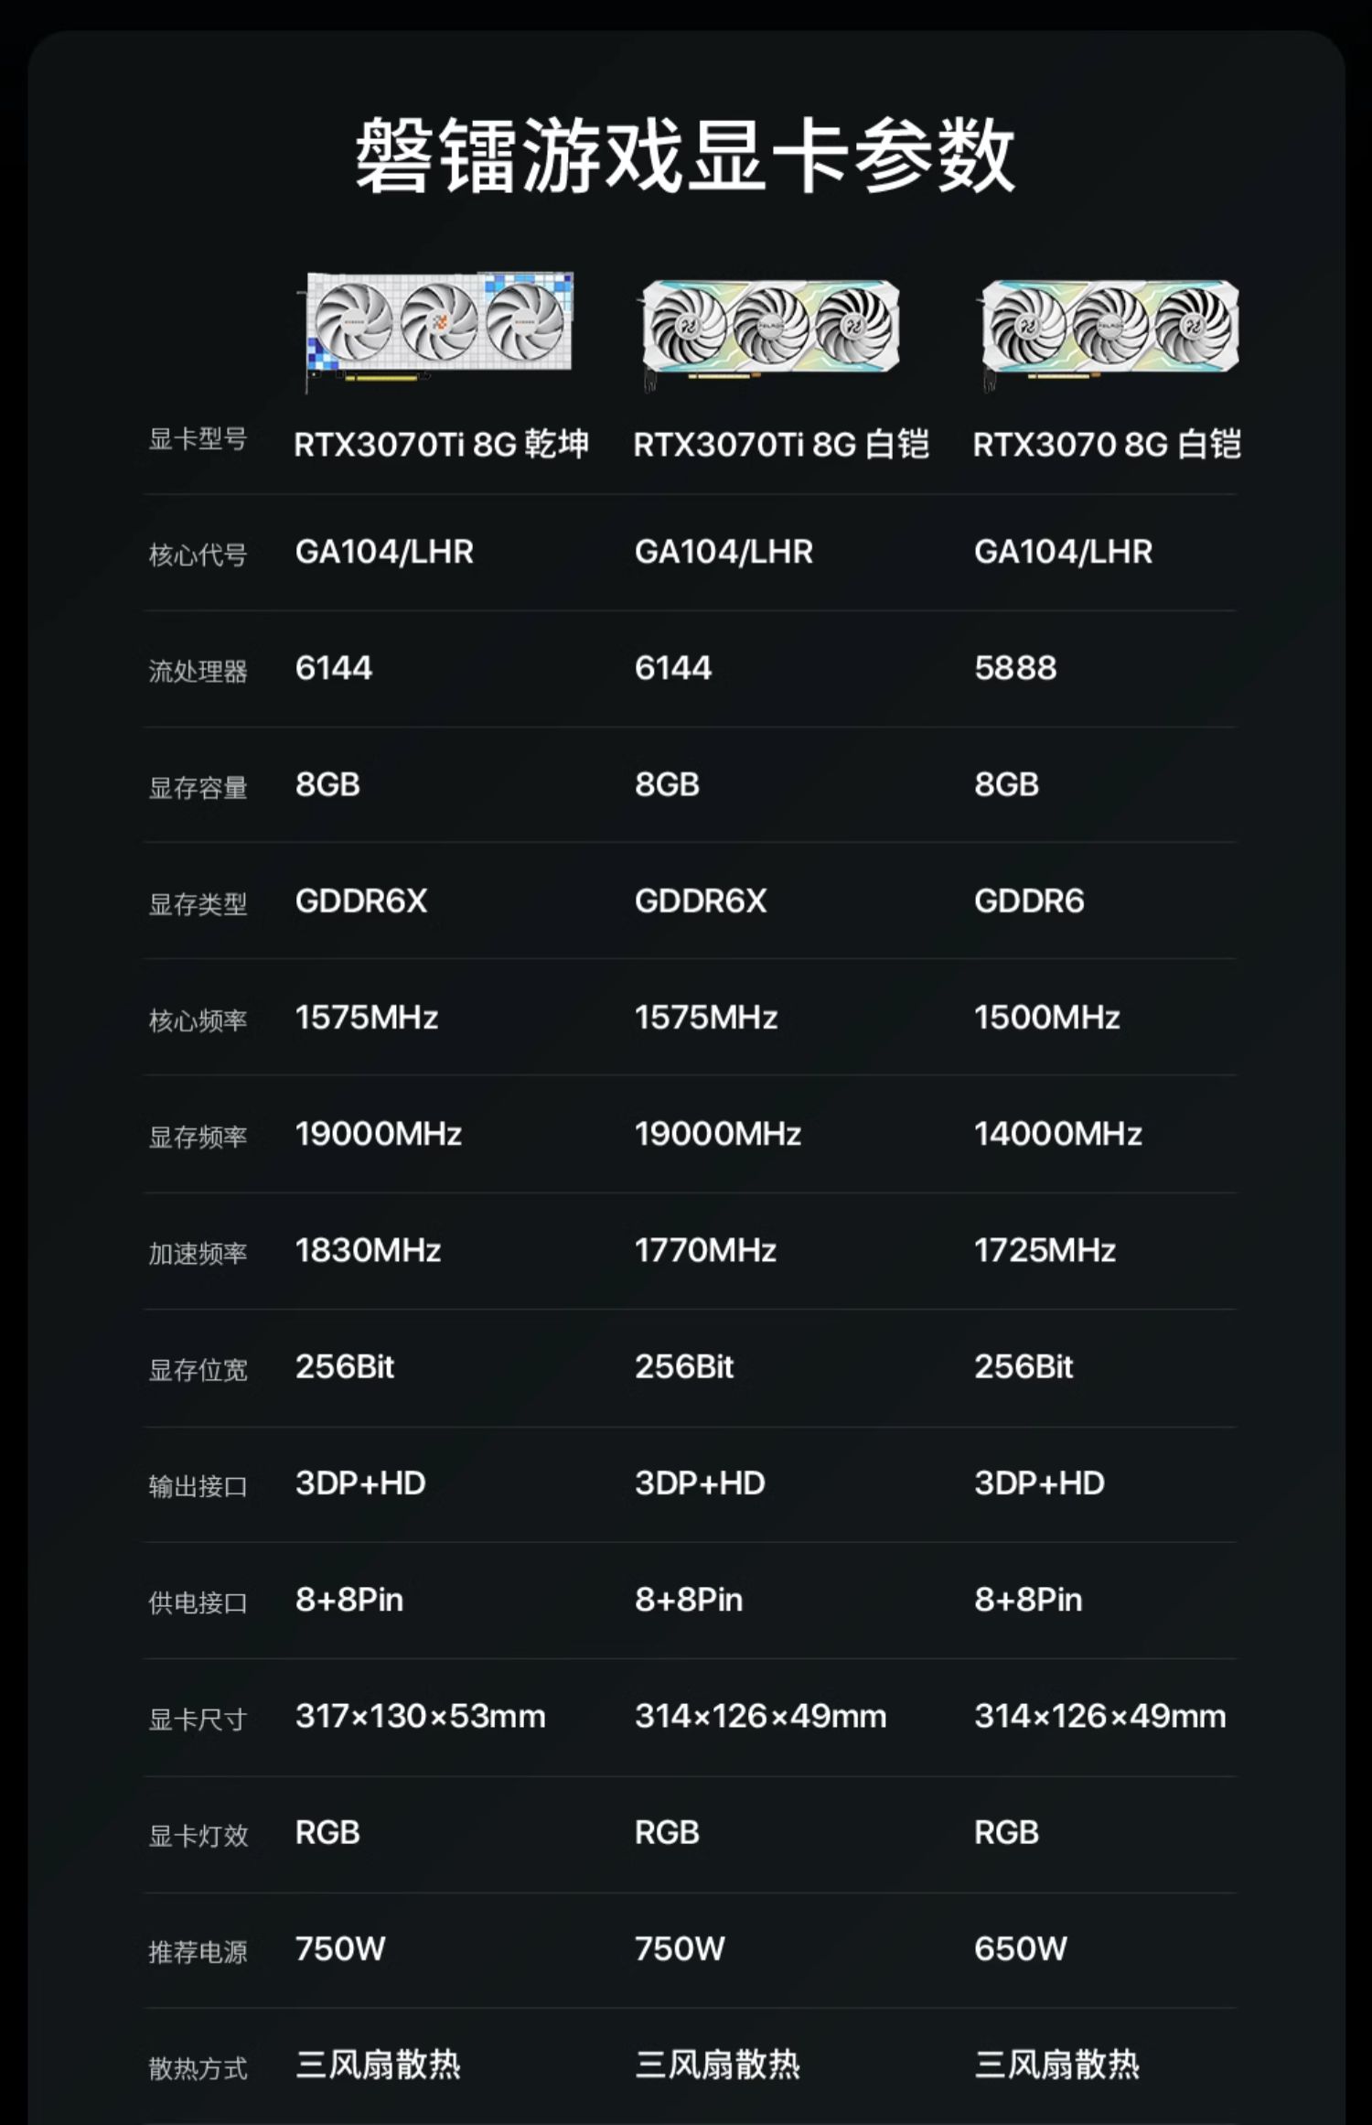The height and width of the screenshot is (2125, 1372).
Task: Click the RTX3070Ti 白铠 graphics card image
Action: pyautogui.click(x=770, y=331)
